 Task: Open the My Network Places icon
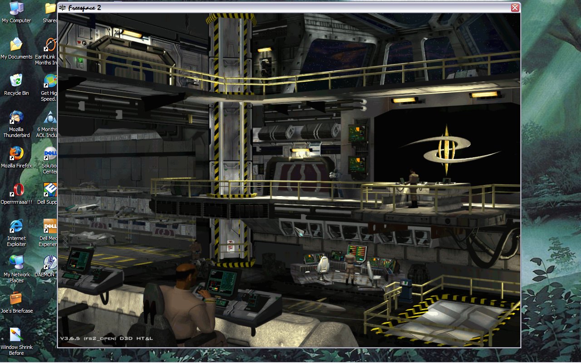[16, 269]
